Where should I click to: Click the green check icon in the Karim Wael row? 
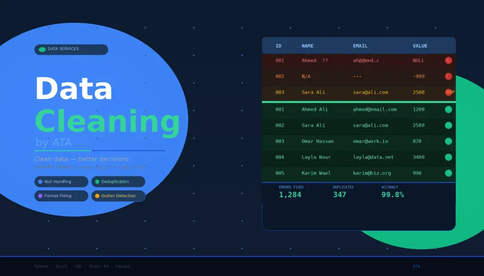(449, 173)
